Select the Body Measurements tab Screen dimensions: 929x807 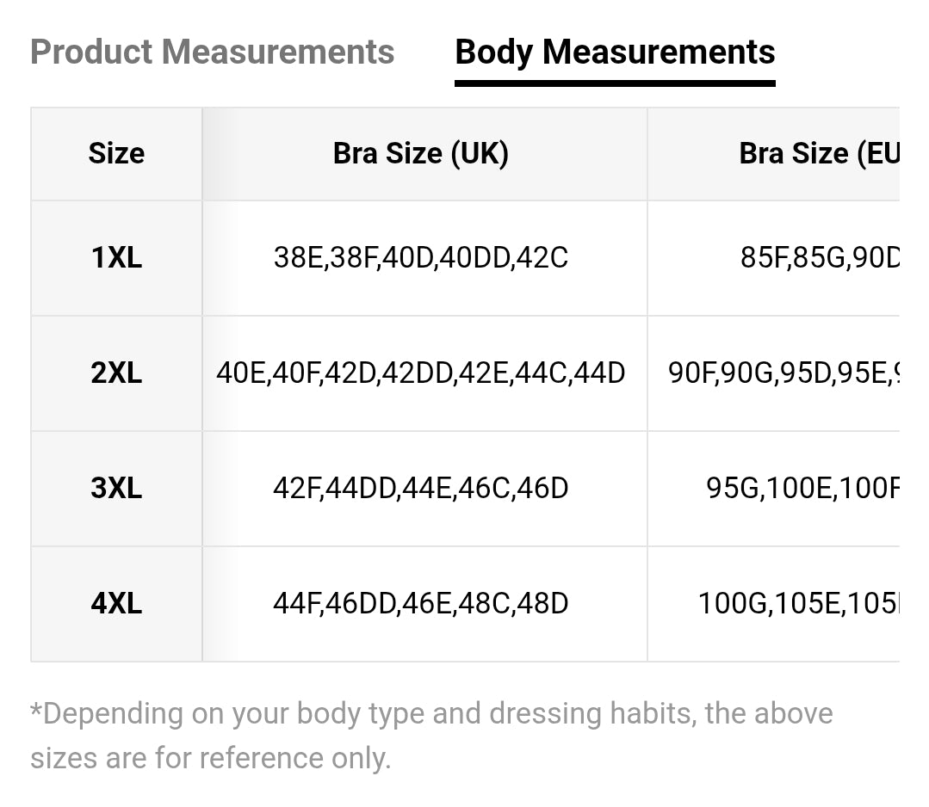click(x=615, y=52)
